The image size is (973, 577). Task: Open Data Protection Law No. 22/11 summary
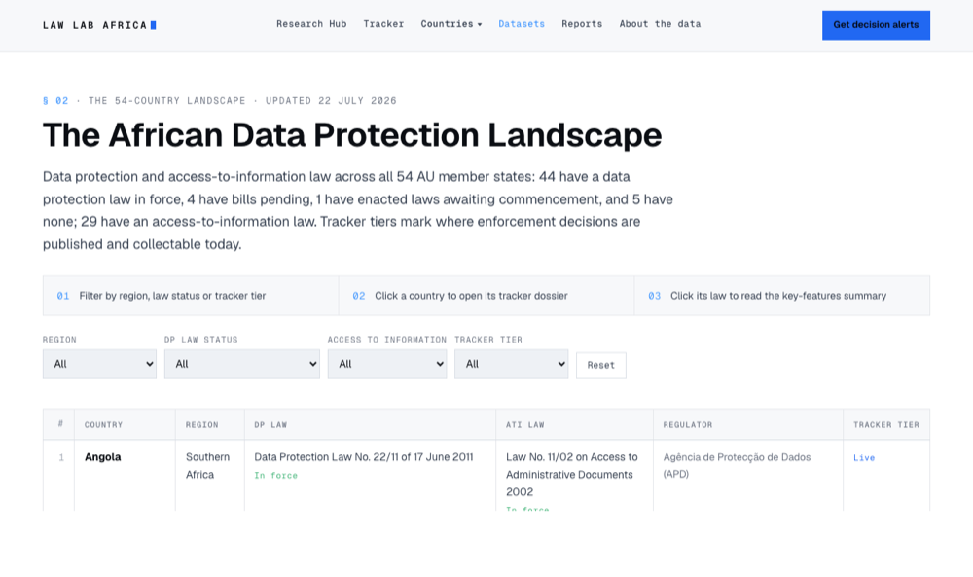click(364, 457)
